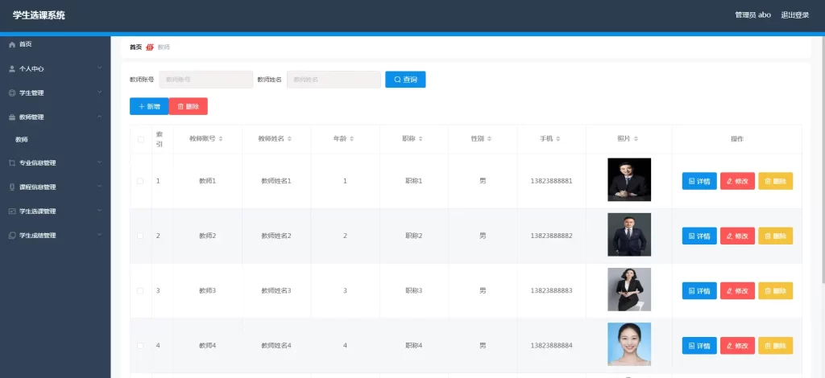Collapse the 教师管理 sidebar section
The width and height of the screenshot is (825, 378).
click(x=99, y=117)
